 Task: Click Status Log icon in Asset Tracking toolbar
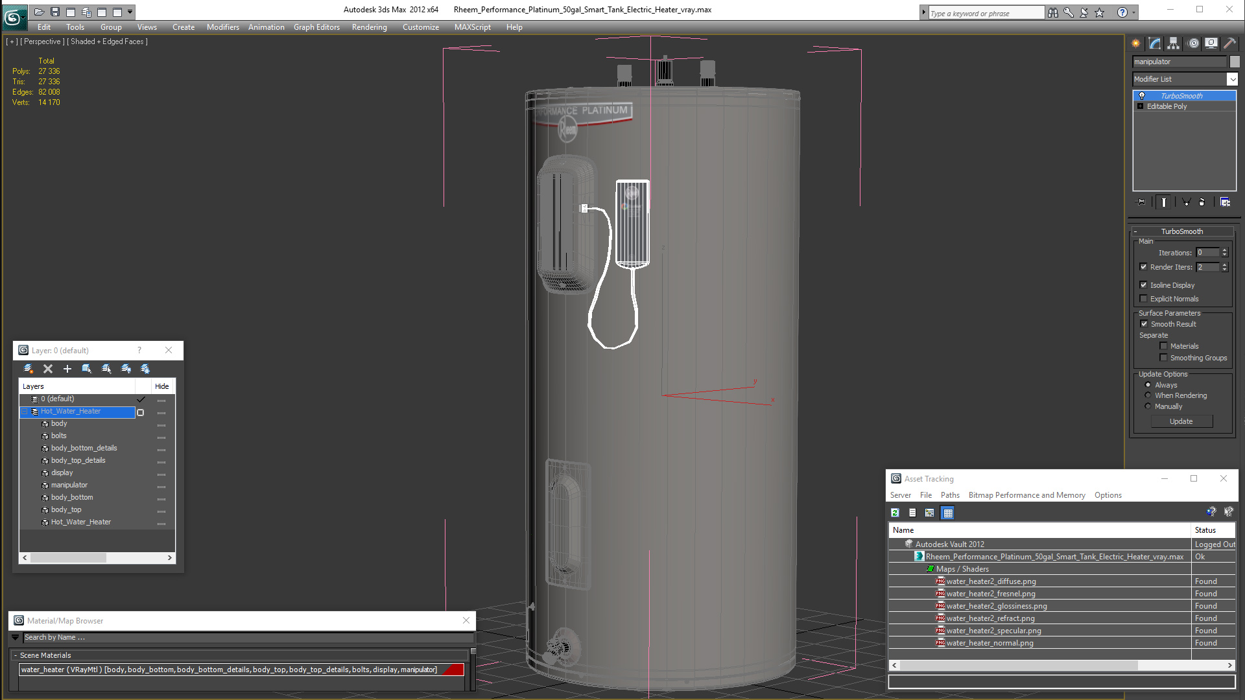tap(912, 513)
